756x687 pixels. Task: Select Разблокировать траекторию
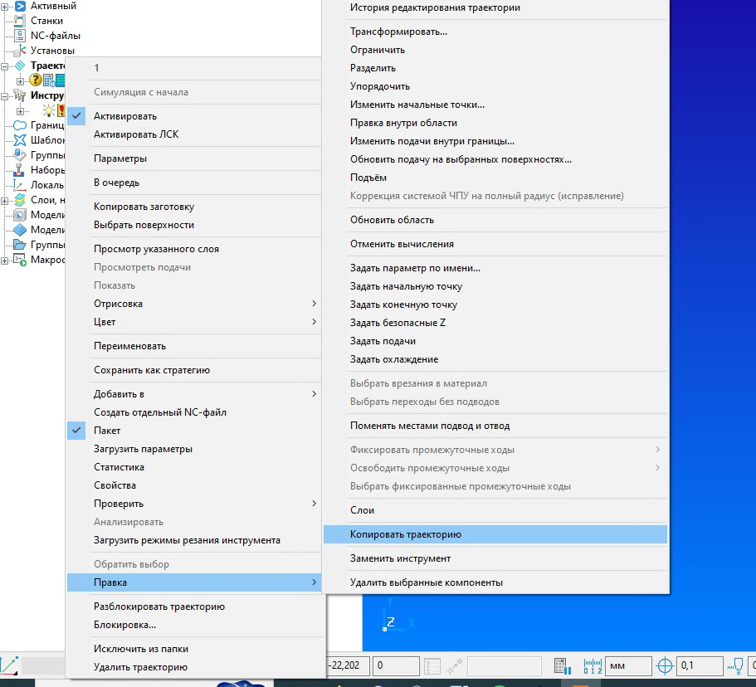[194, 607]
